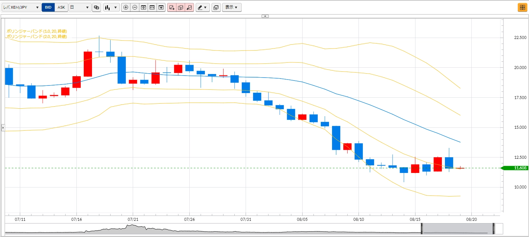Click the zoom in magnifier icon

pos(126,7)
